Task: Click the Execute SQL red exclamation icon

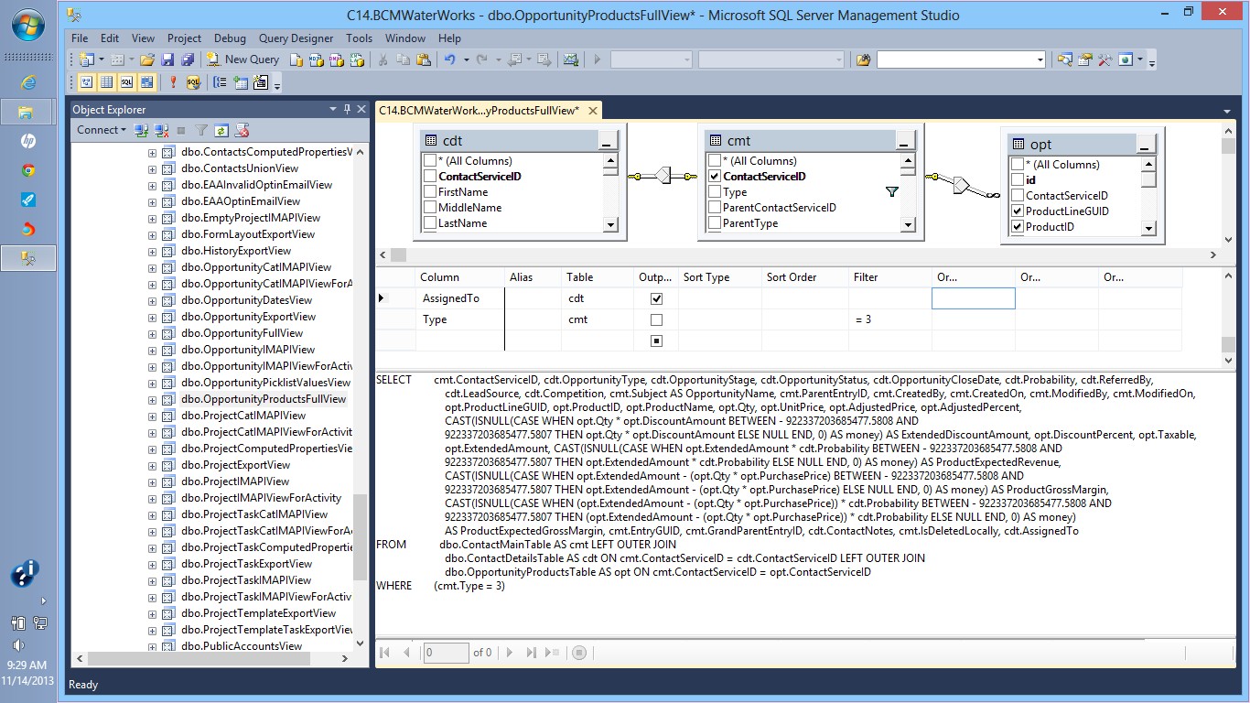Action: click(x=173, y=82)
